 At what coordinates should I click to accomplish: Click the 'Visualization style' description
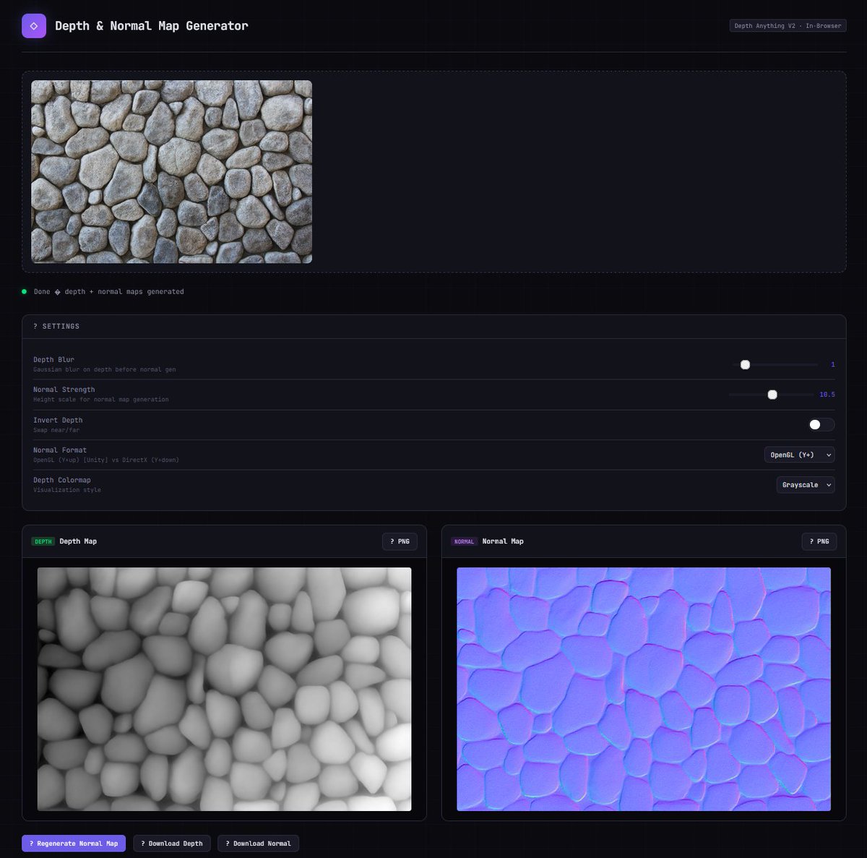pyautogui.click(x=67, y=490)
